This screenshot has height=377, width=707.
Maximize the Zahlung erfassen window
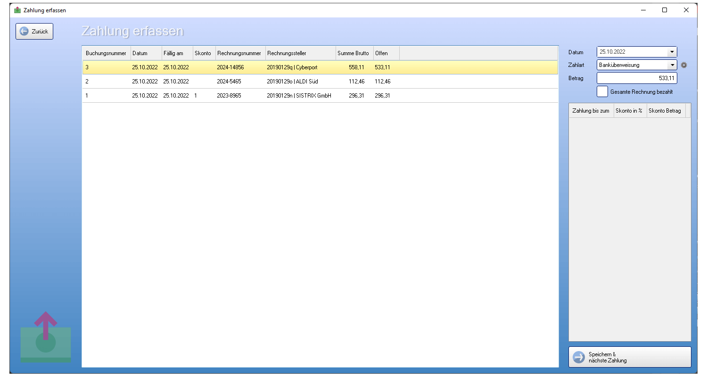coord(665,10)
